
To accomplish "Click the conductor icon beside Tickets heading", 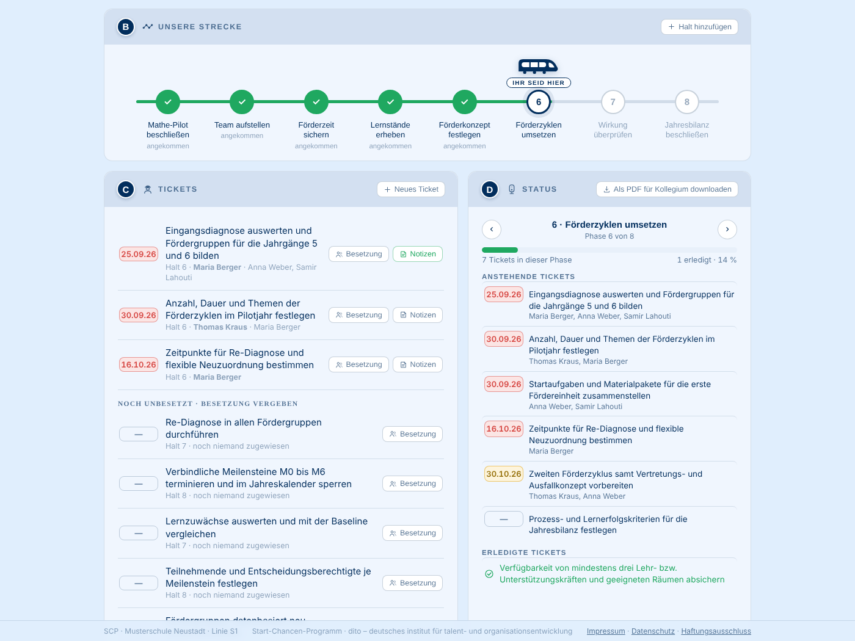I will [x=148, y=189].
